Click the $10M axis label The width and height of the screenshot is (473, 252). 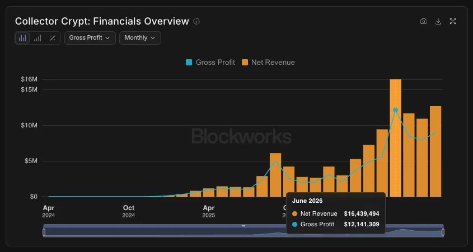[29, 125]
